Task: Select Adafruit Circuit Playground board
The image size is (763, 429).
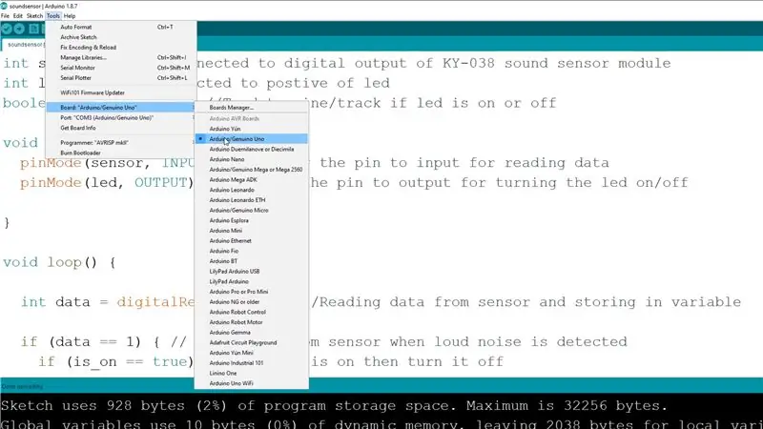Action: (x=251, y=343)
